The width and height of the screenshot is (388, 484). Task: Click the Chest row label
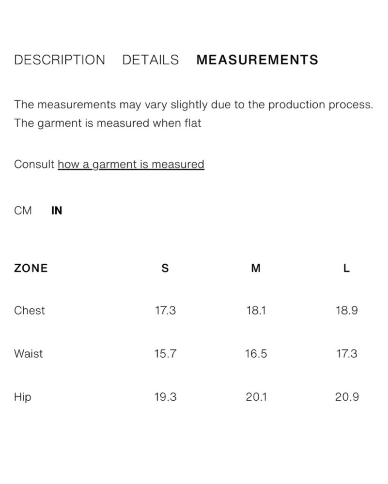30,310
